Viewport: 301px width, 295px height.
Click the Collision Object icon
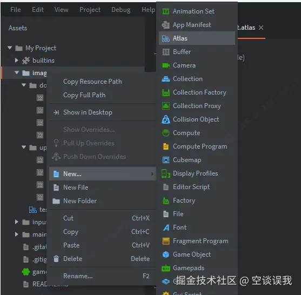[x=166, y=119]
